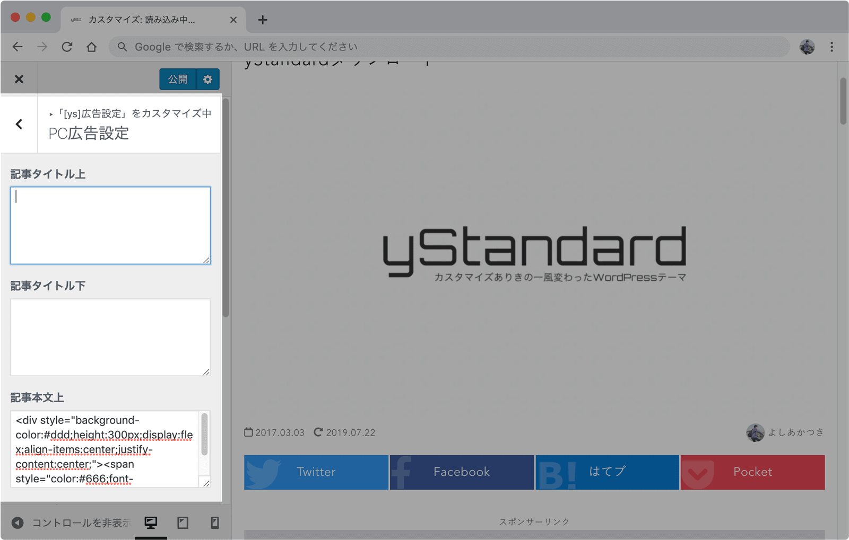Click the 記事本文上 textarea scrollbar
This screenshot has height=540, width=849.
point(204,435)
